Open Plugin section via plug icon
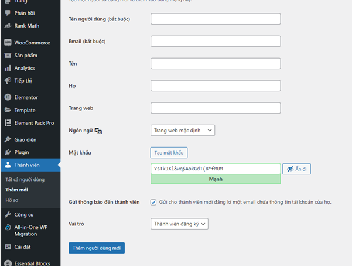The image size is (352, 267). [8, 152]
